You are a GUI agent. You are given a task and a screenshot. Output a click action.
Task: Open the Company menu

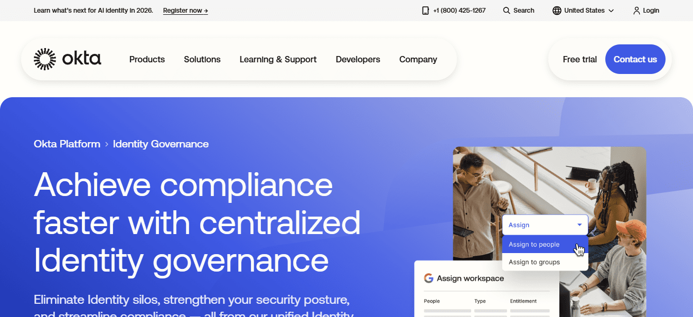[418, 59]
